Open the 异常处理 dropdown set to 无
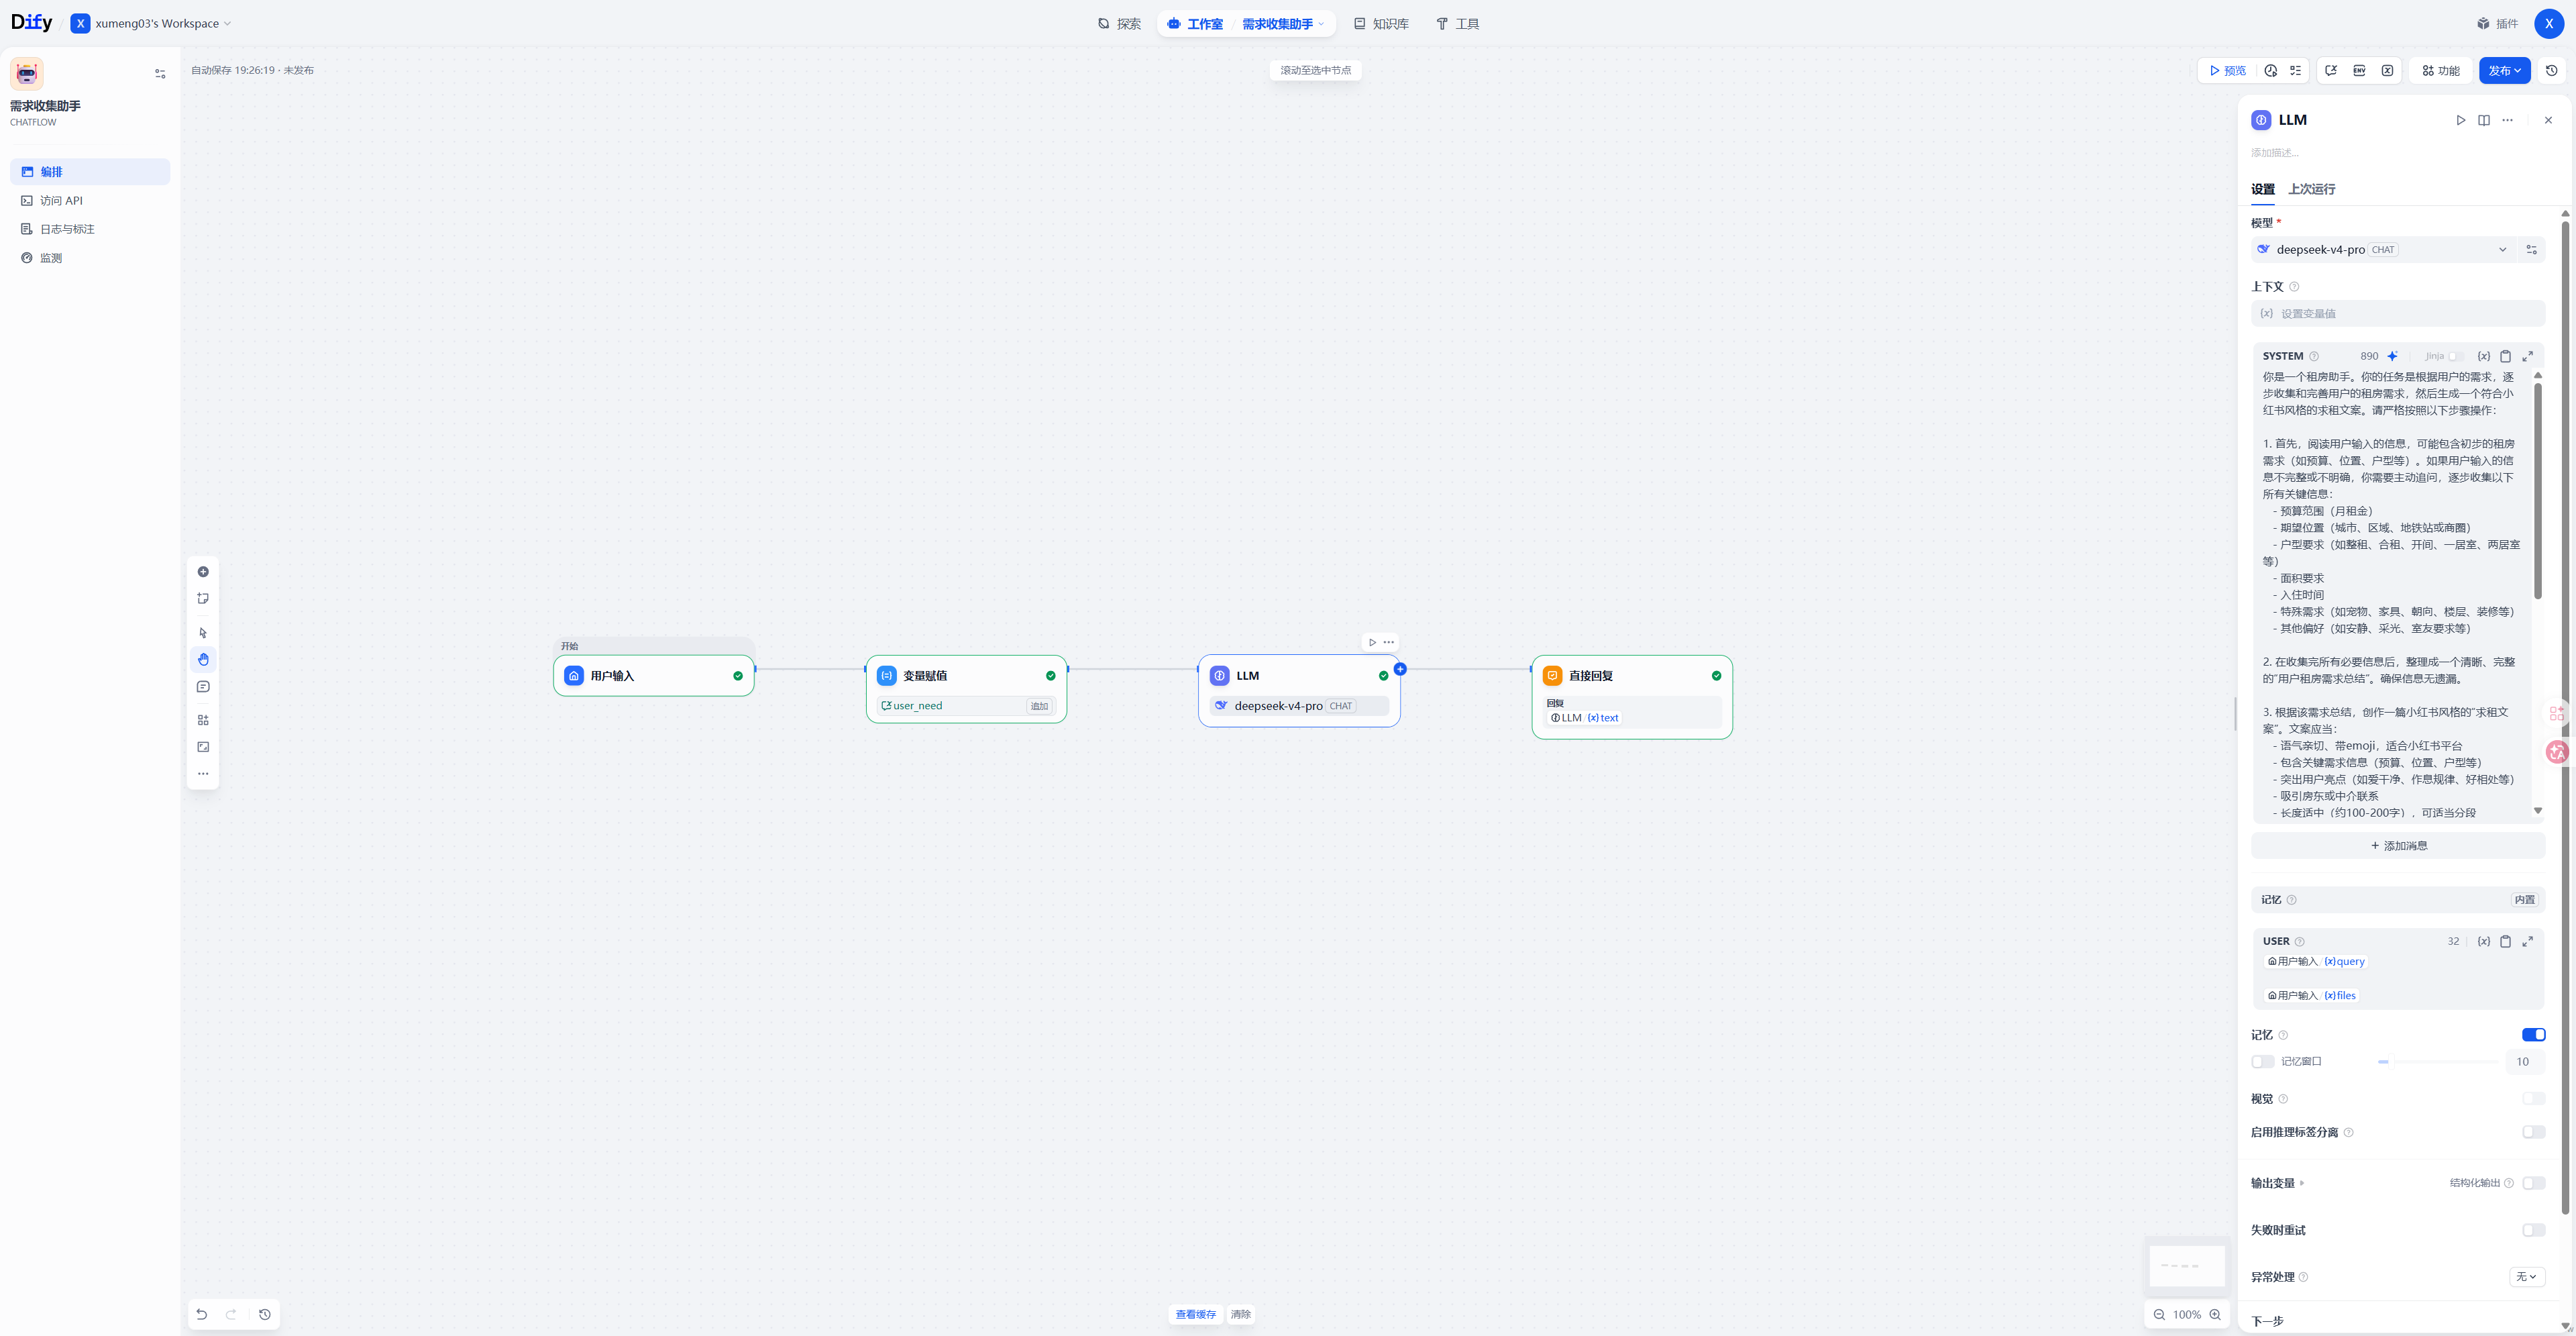Screen dimensions: 2576x1336 pyautogui.click(x=2526, y=1277)
